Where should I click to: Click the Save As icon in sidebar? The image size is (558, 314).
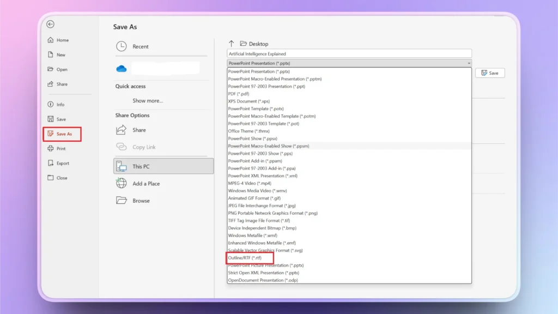tap(51, 134)
